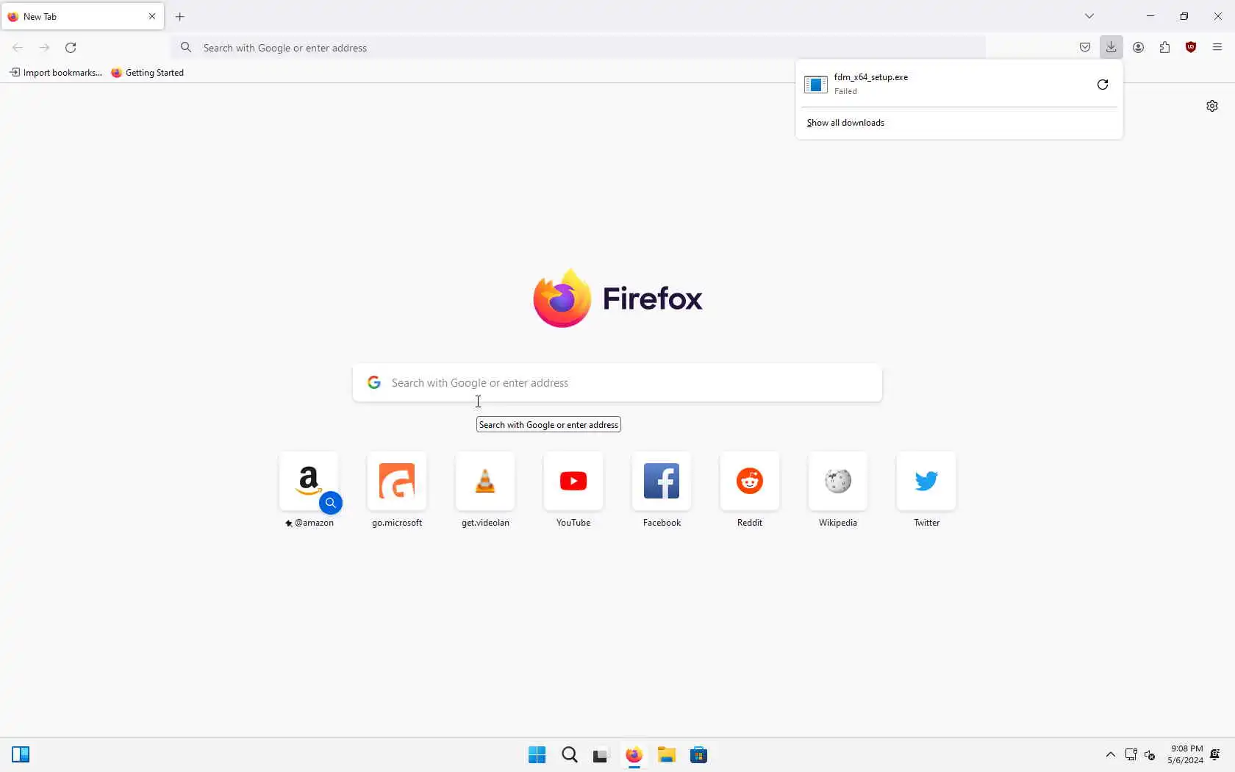Open the Windows Start menu

pos(537,755)
